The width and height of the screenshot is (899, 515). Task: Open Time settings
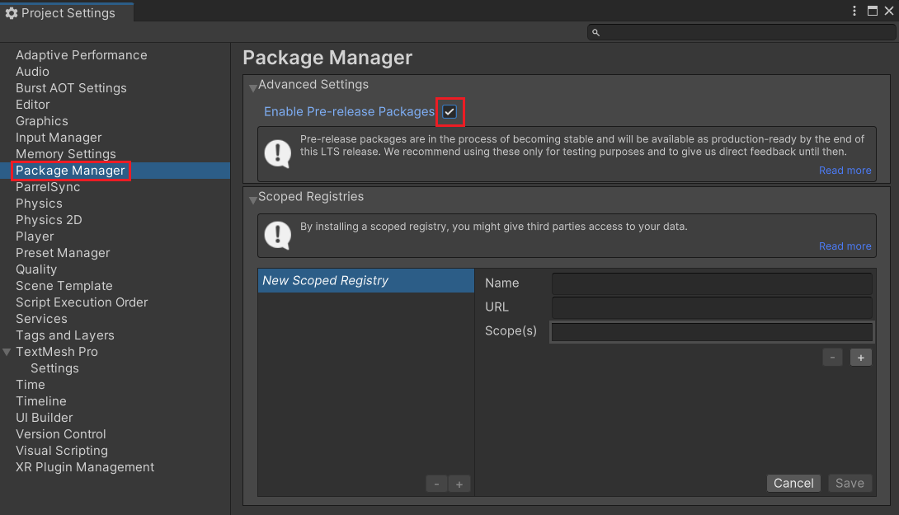pos(31,385)
